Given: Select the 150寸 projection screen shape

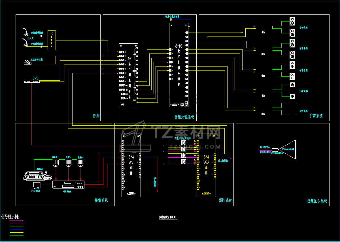Looking at the screenshot, I should 288,150.
